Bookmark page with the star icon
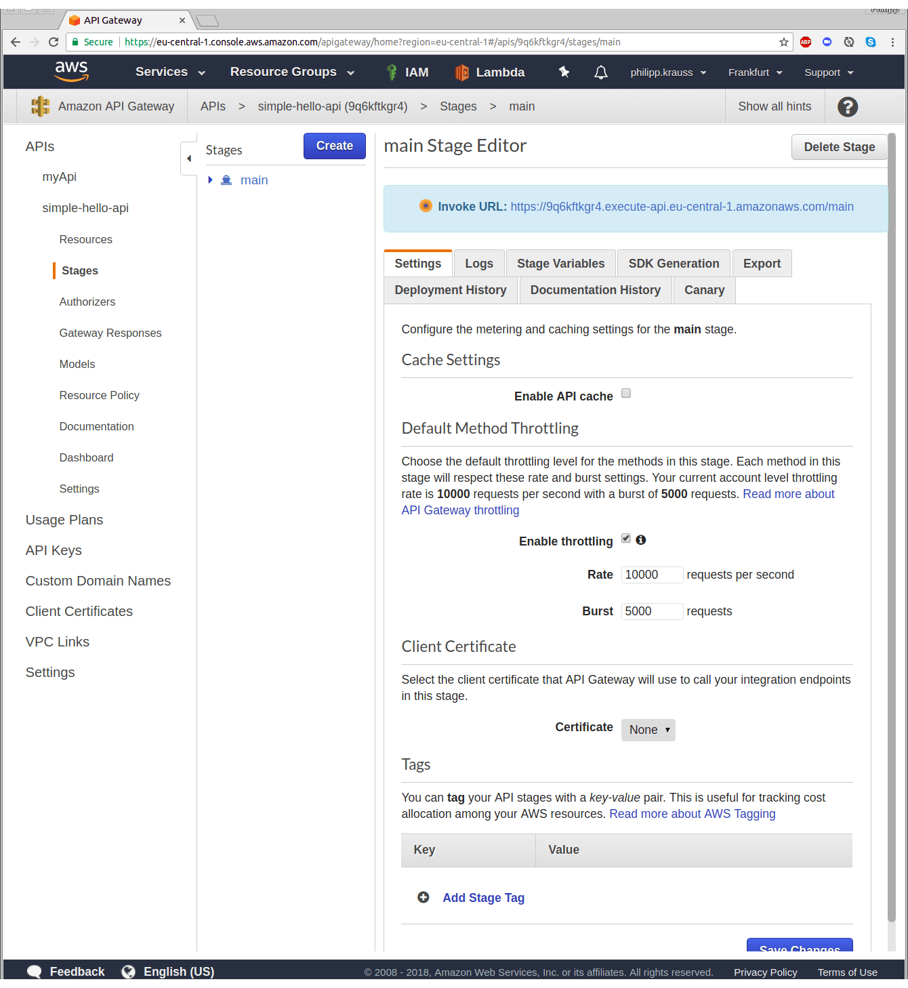The image size is (908, 988). pos(784,42)
